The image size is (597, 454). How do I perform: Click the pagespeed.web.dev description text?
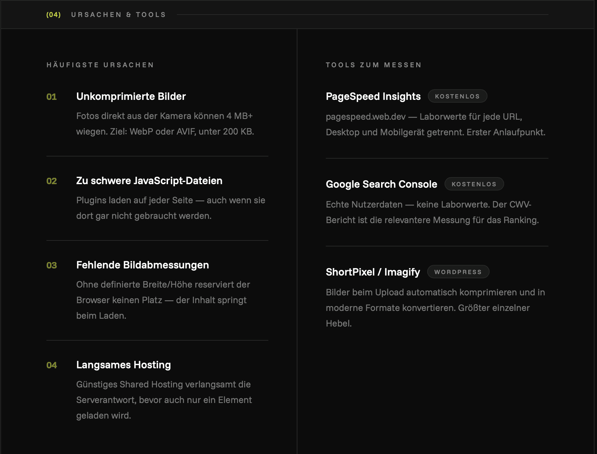tap(436, 124)
